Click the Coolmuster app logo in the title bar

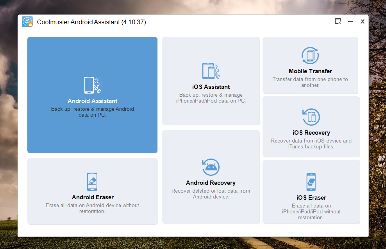pyautogui.click(x=27, y=22)
